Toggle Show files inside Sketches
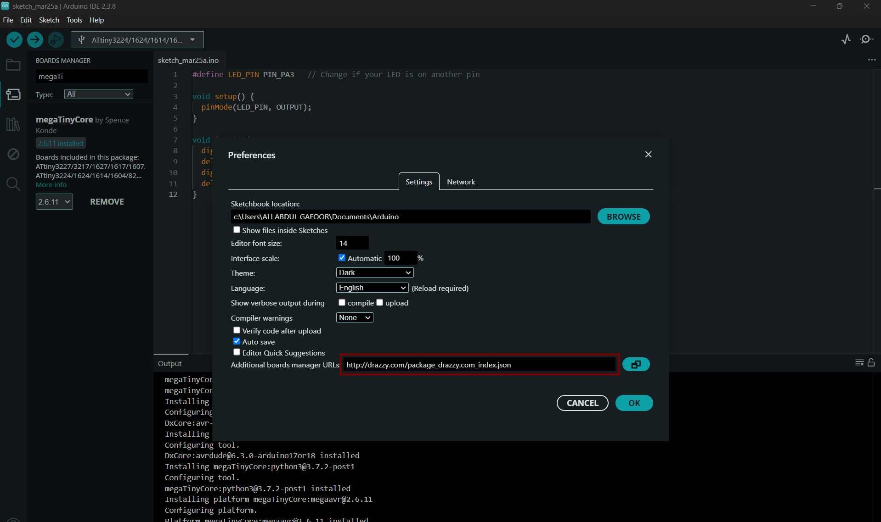The image size is (881, 522). pyautogui.click(x=237, y=230)
